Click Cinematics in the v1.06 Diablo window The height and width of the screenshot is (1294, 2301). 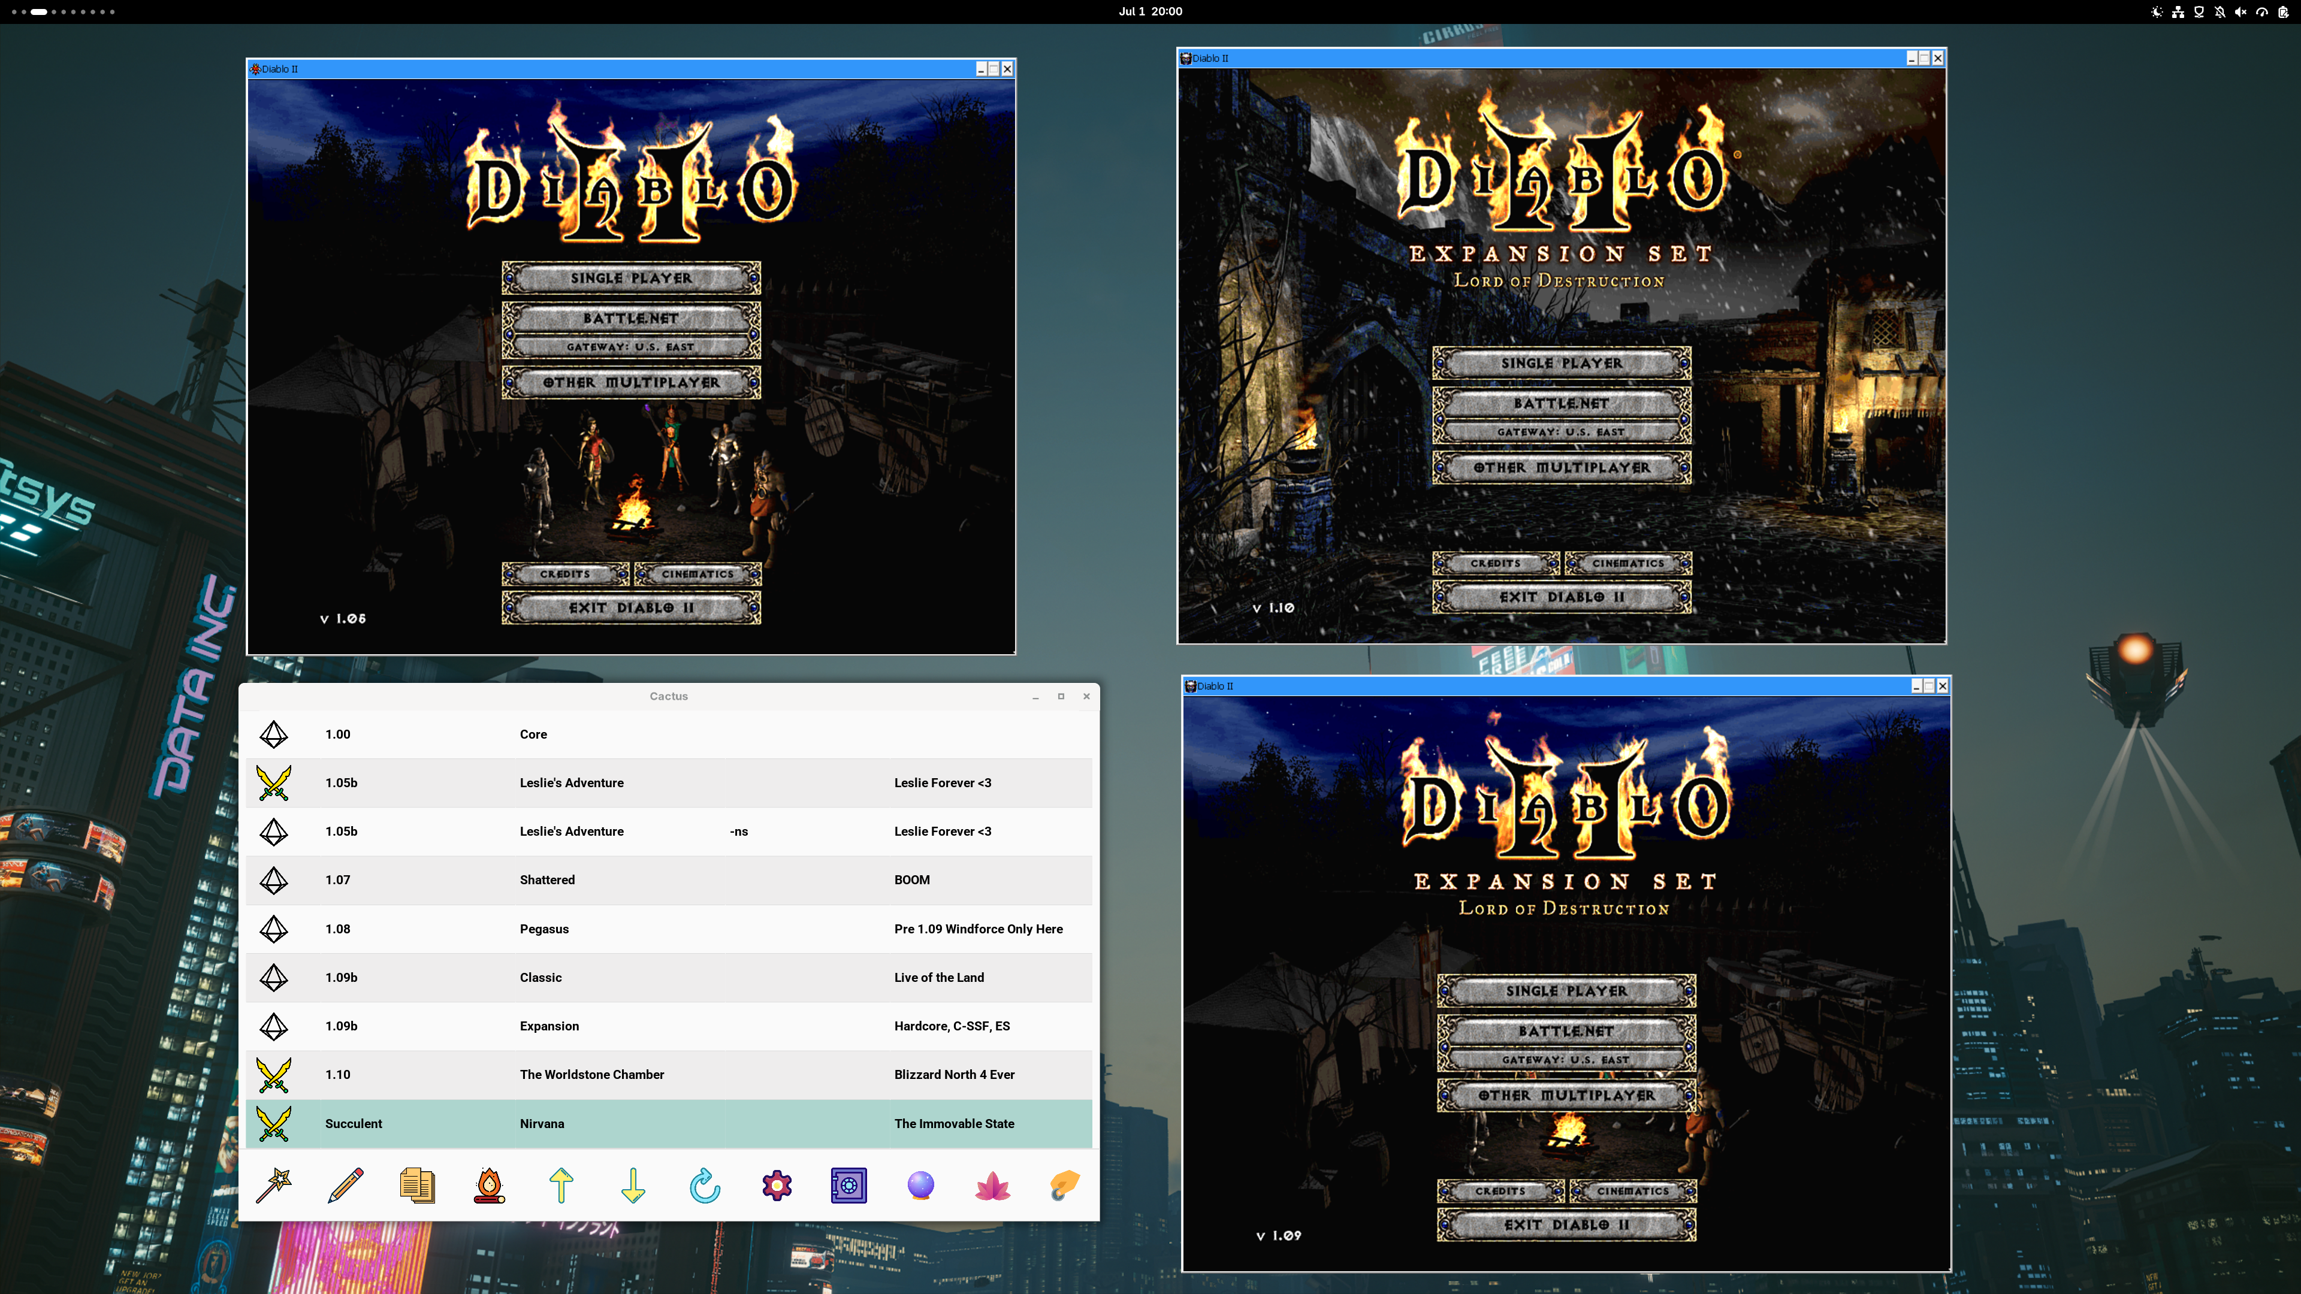point(697,575)
